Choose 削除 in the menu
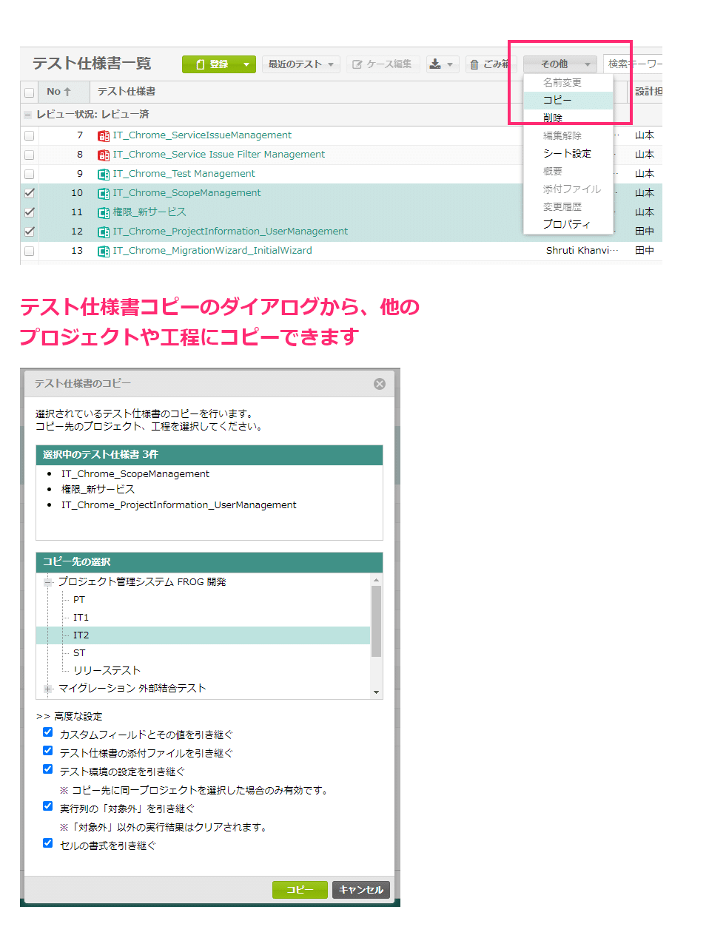The height and width of the screenshot is (935, 709). [x=568, y=118]
